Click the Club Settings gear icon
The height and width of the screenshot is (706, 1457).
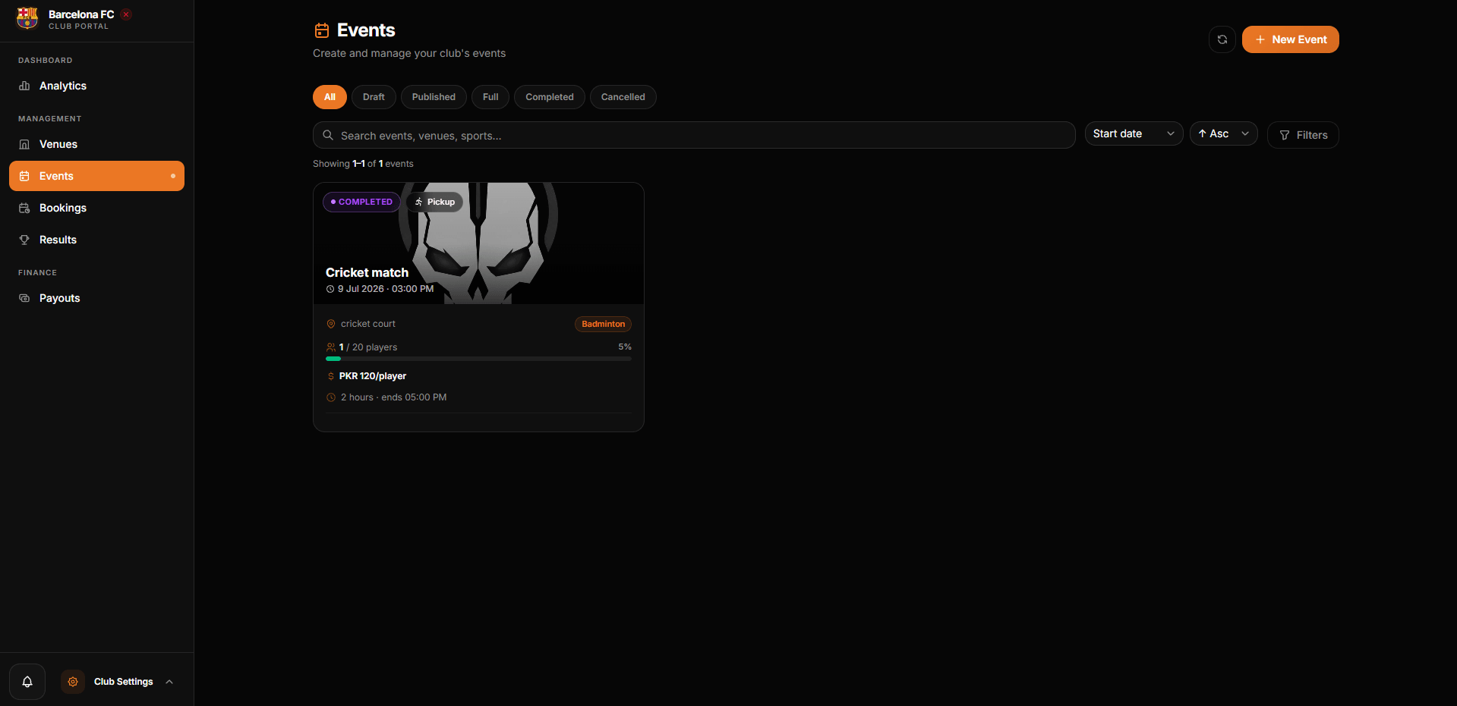pyautogui.click(x=73, y=682)
